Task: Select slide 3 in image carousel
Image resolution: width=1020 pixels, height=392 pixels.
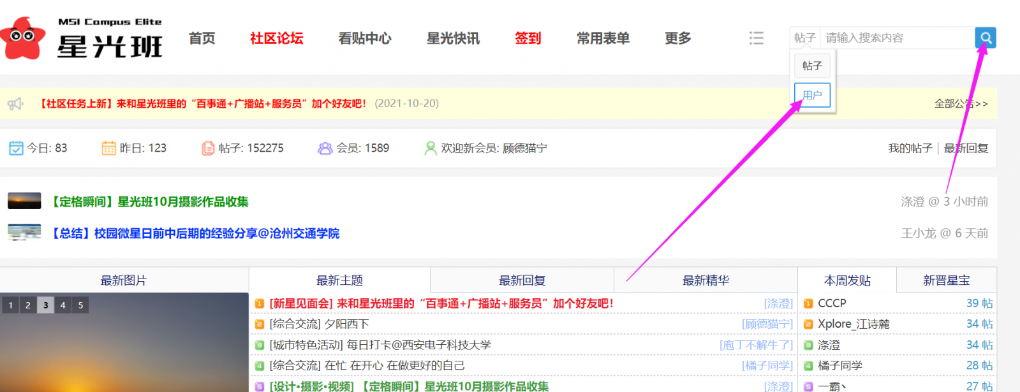Action: click(x=45, y=305)
